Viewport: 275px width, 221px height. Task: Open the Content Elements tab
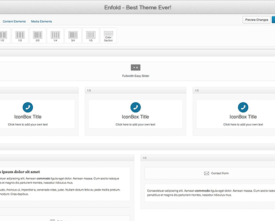pos(14,22)
